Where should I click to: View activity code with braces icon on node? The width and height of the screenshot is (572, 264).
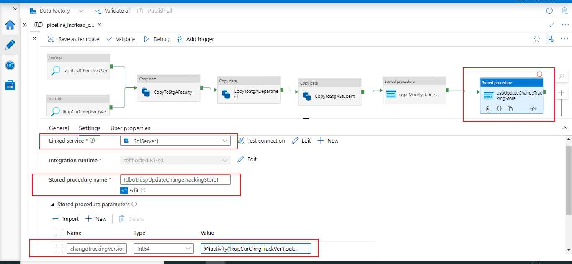tap(499, 109)
